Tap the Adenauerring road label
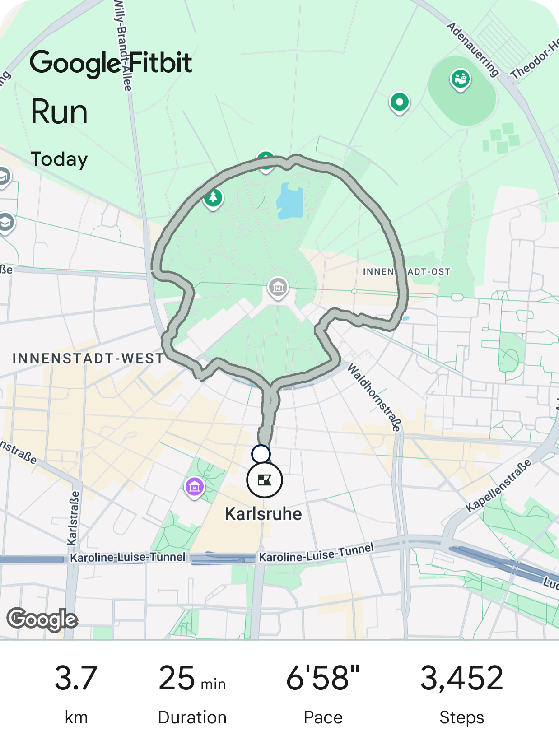This screenshot has height=745, width=559. tap(473, 50)
